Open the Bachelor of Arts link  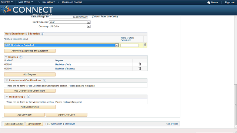pyautogui.click(x=63, y=64)
